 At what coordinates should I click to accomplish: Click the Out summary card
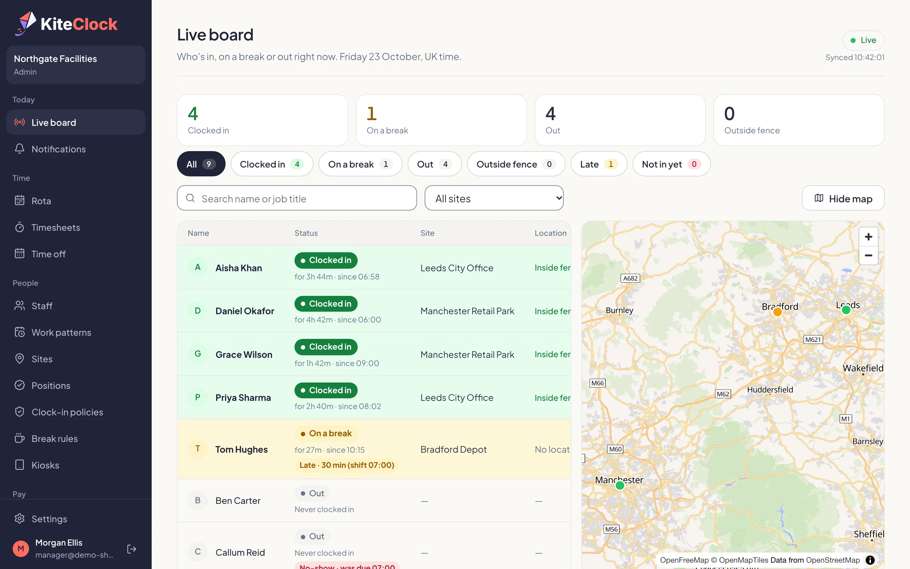tap(620, 120)
